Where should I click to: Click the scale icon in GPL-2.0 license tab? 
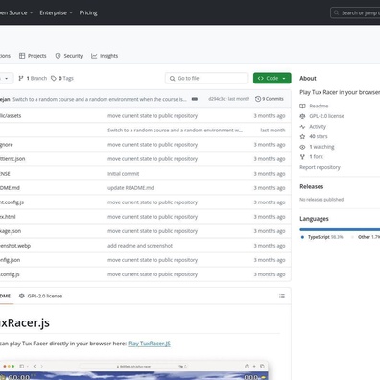click(22, 296)
